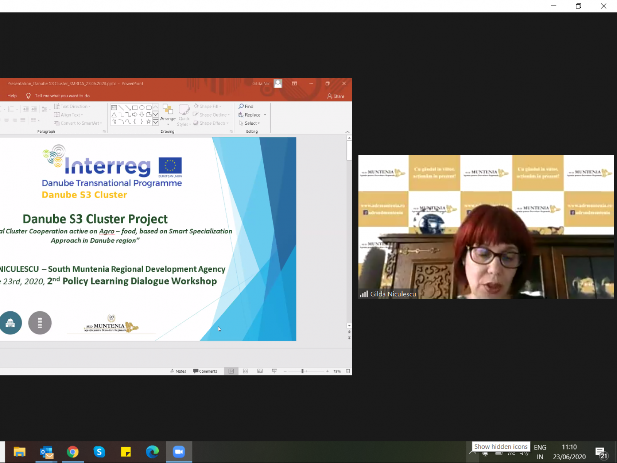Click the Danube S3 Cluster Project title

point(95,219)
